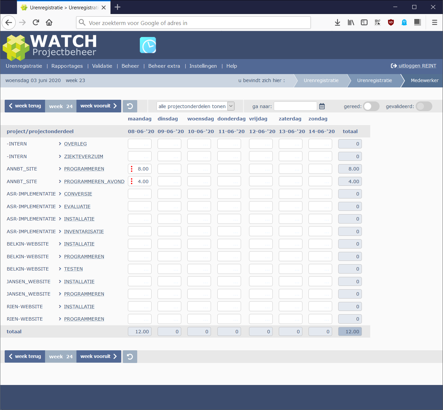Expand the chevron before ZIEKTEVERZUIM
The height and width of the screenshot is (410, 443).
pos(60,156)
